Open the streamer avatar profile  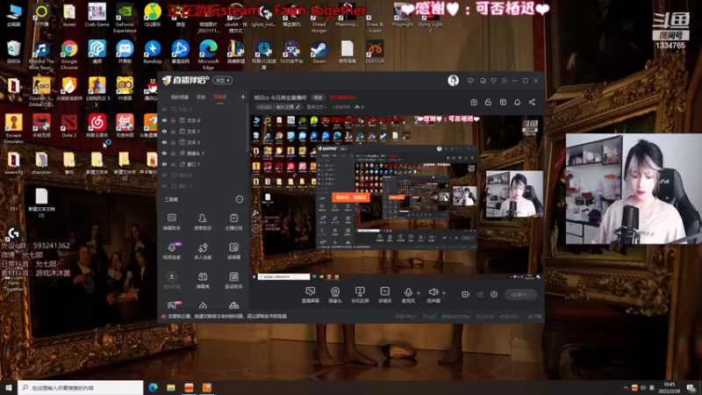pos(453,80)
